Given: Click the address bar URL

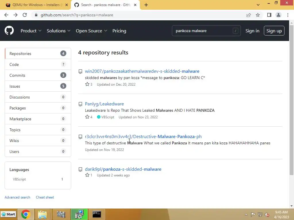Looking at the screenshot, I should pyautogui.click(x=77, y=15).
